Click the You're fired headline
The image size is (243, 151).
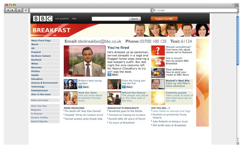pos(118,47)
